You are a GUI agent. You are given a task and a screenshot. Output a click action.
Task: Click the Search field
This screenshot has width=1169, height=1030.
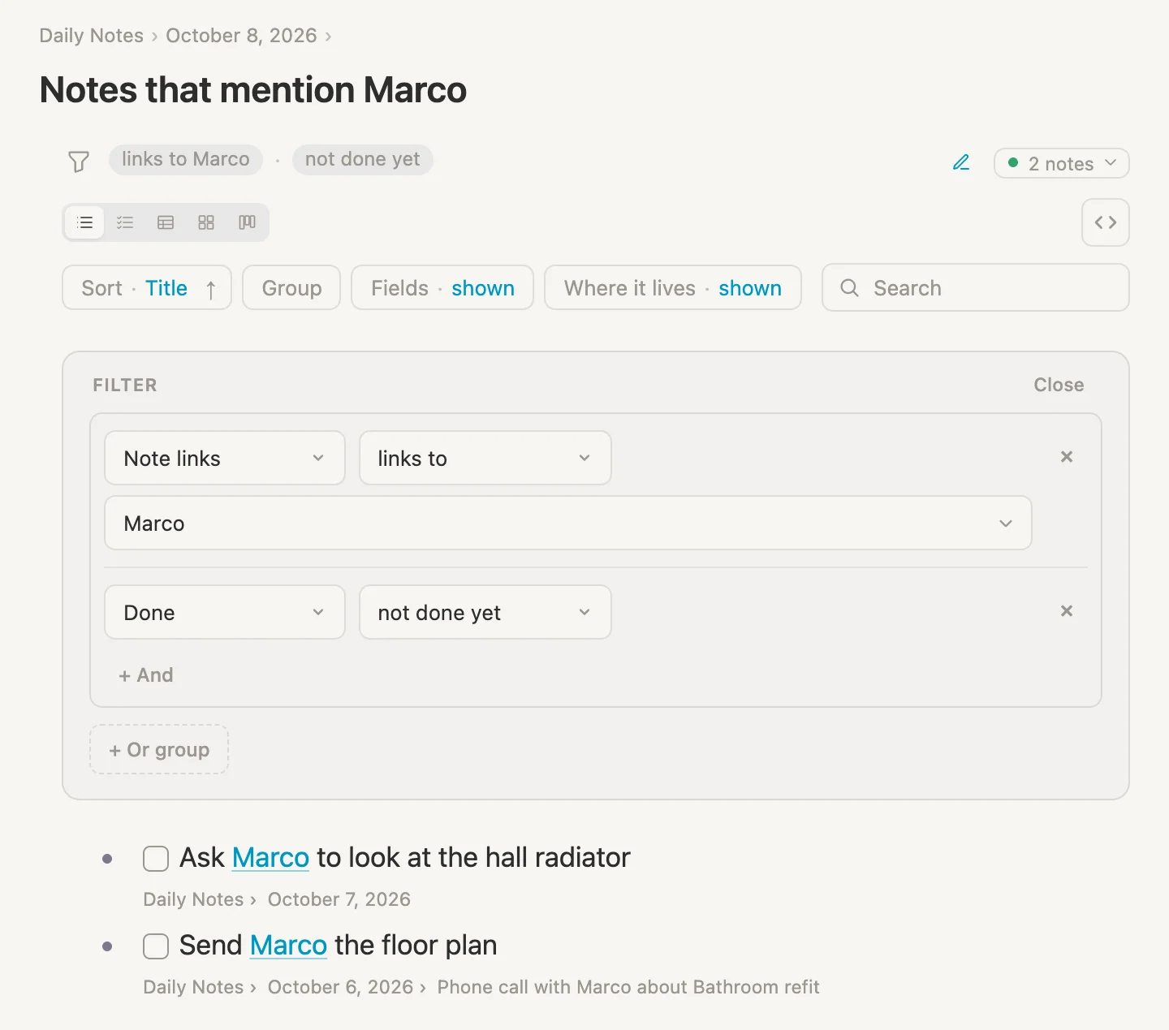point(976,288)
